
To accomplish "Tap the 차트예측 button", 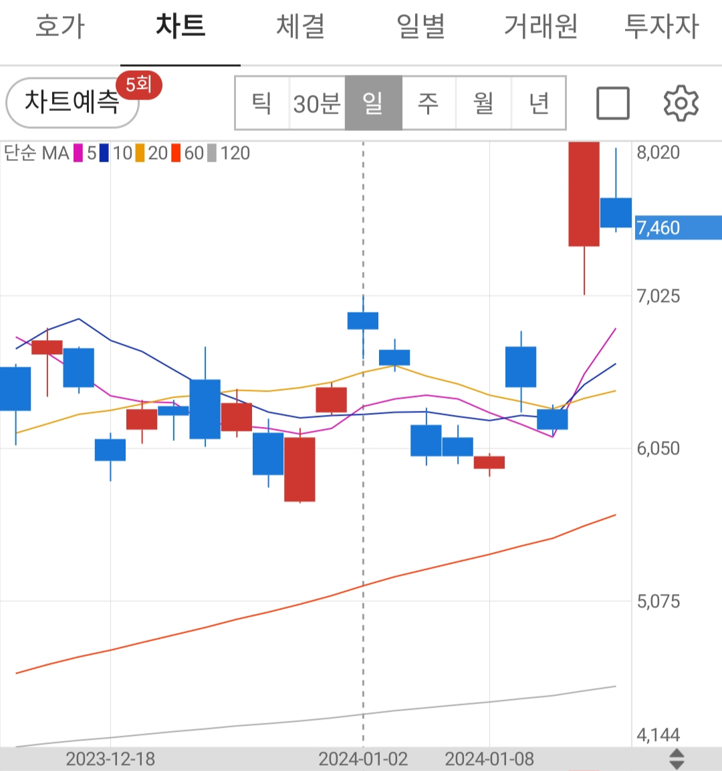I will [x=72, y=102].
